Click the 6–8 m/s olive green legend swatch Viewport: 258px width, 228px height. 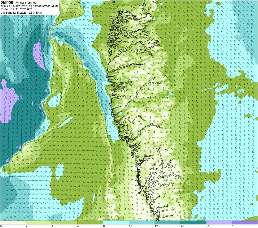coord(90,223)
